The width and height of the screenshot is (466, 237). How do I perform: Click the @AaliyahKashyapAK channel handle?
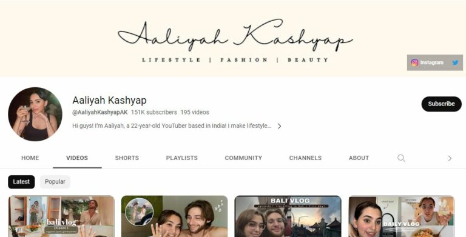click(x=100, y=112)
